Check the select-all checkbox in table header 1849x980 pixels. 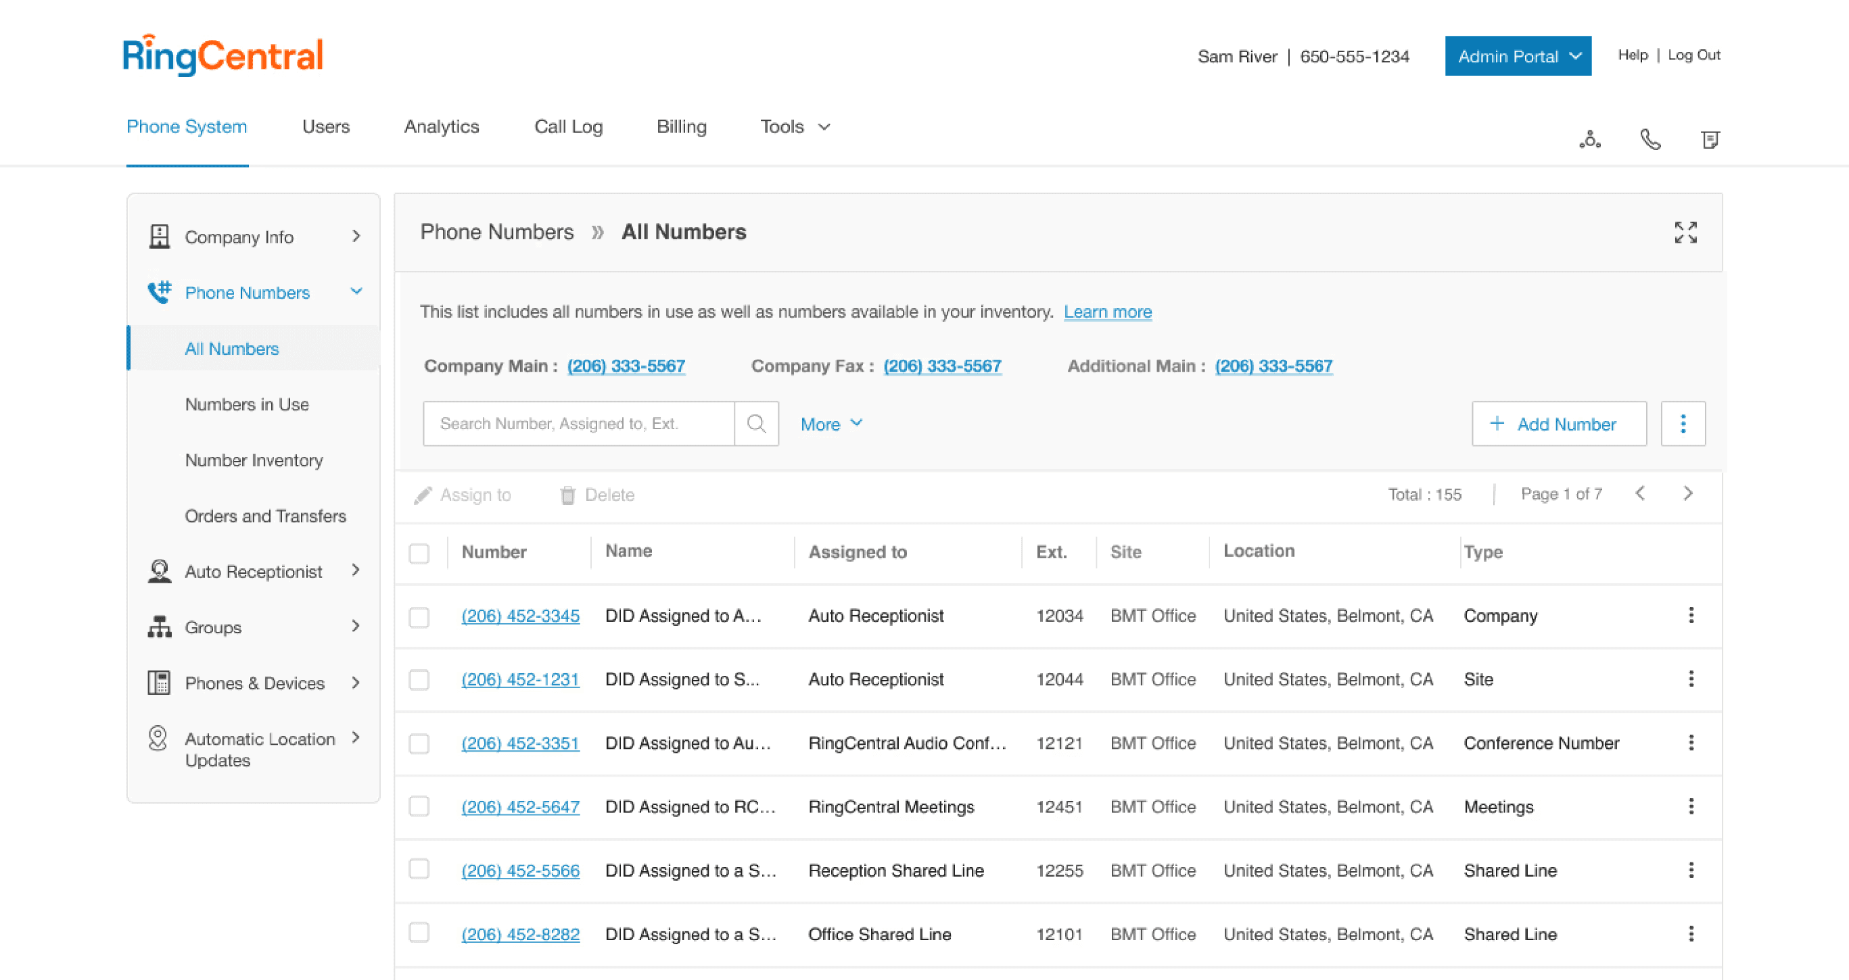[x=419, y=553]
